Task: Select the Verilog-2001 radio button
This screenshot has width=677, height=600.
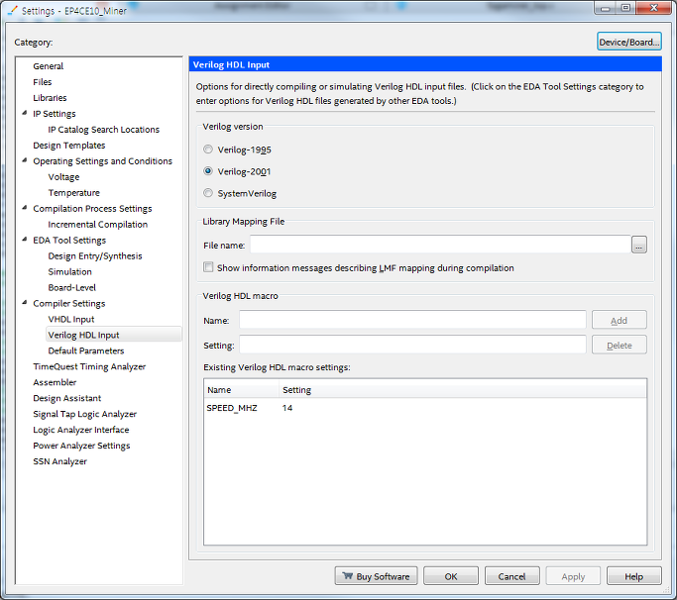Action: pyautogui.click(x=208, y=171)
